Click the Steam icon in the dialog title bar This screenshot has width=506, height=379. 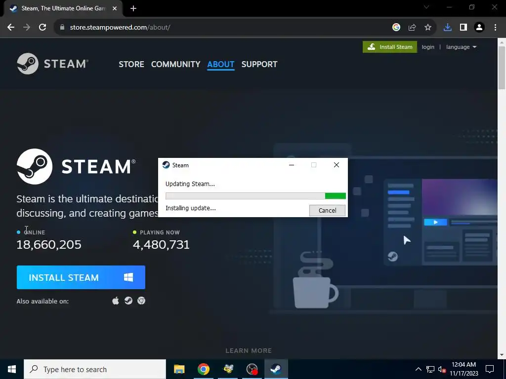166,165
